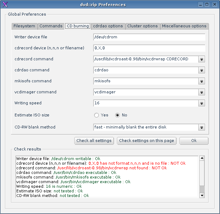Image resolution: width=220 pixels, height=214 pixels.
Task: Click the check results scrollbar down arrow
Action: tap(202, 195)
